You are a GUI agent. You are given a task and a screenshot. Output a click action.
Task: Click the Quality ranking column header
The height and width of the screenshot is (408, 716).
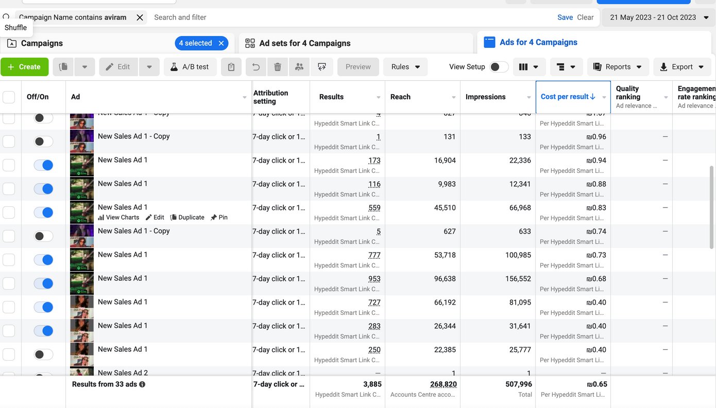click(x=641, y=97)
